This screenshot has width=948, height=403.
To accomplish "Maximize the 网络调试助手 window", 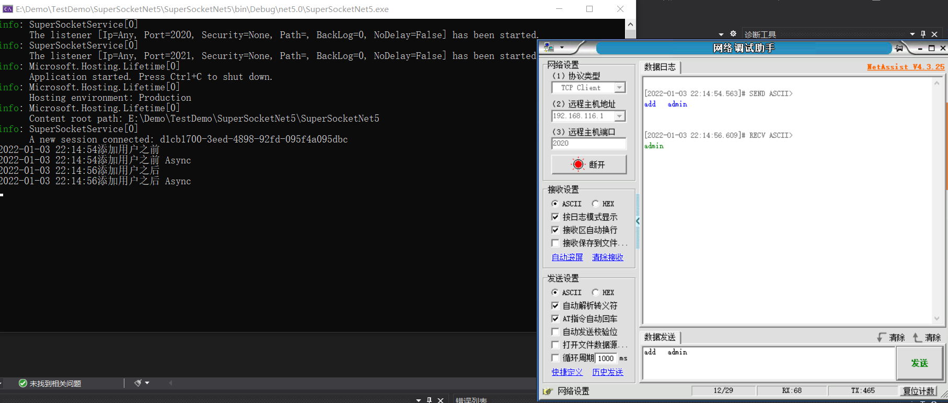I will click(x=931, y=48).
